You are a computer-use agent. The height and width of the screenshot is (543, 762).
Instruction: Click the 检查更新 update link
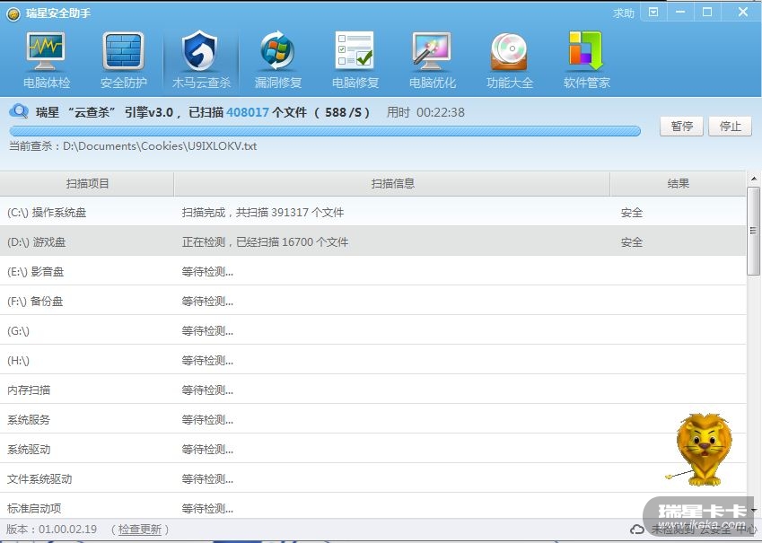tap(140, 530)
